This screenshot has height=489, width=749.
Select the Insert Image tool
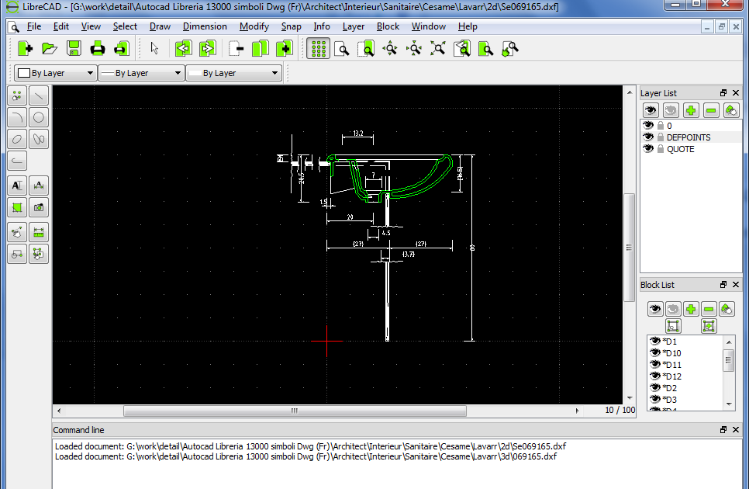[x=39, y=207]
